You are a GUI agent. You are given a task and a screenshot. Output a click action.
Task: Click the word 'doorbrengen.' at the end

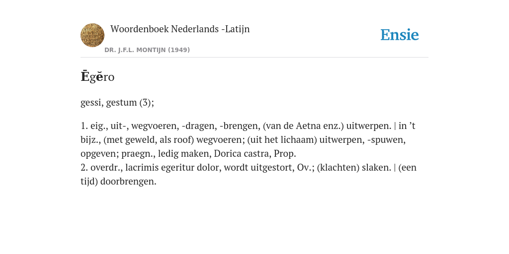[x=128, y=182]
